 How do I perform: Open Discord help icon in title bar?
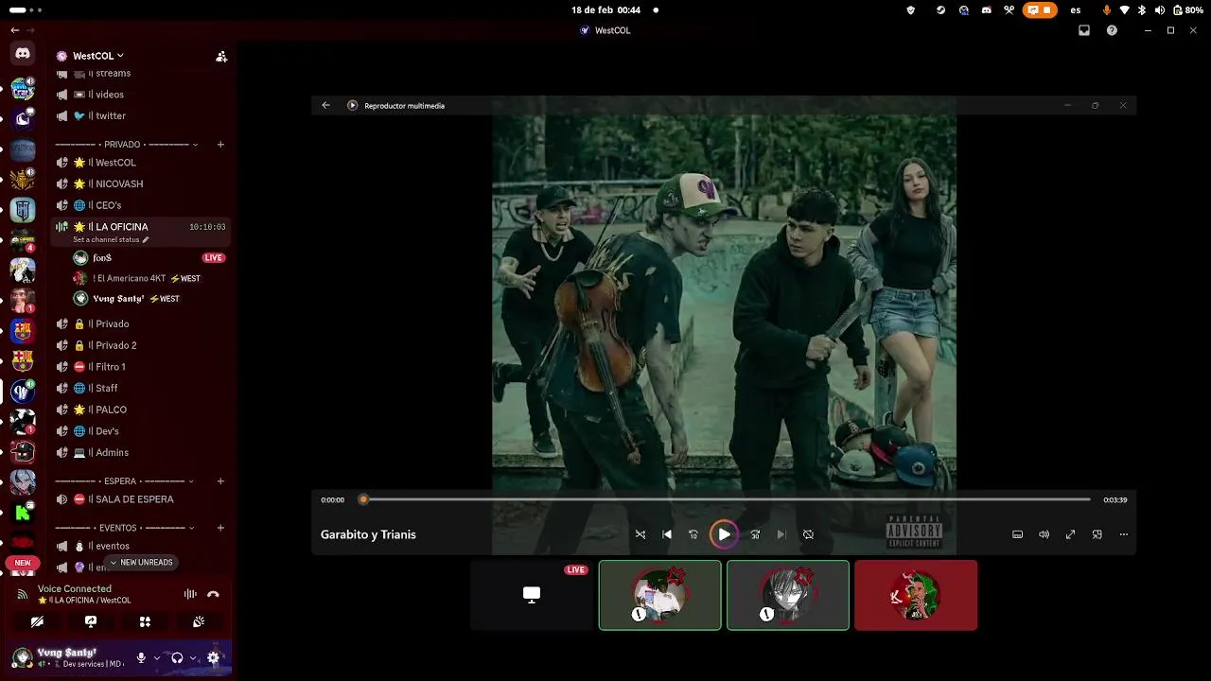point(1112,30)
